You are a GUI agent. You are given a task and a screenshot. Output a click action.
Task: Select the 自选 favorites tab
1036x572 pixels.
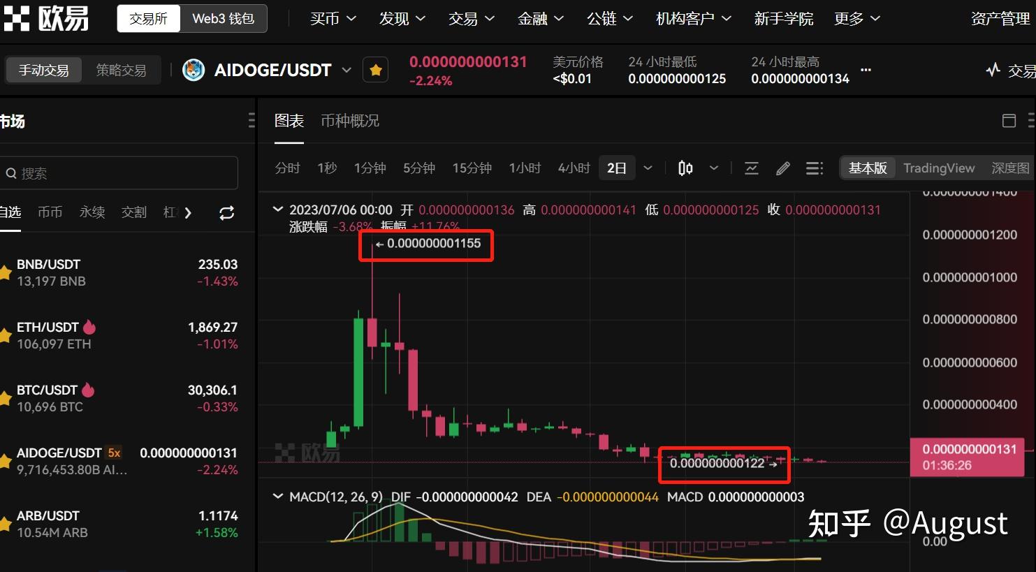[10, 212]
